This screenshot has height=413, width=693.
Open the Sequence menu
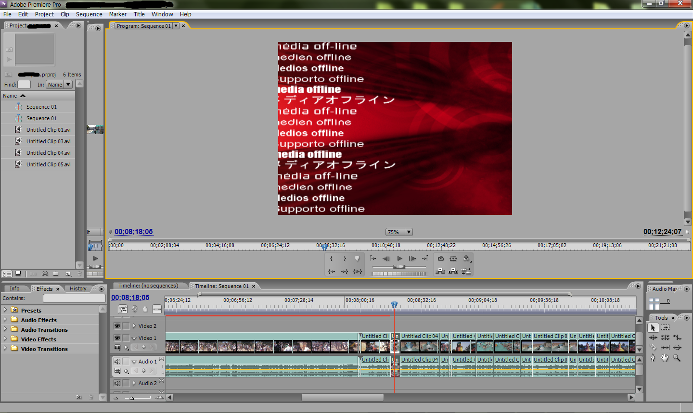point(89,14)
